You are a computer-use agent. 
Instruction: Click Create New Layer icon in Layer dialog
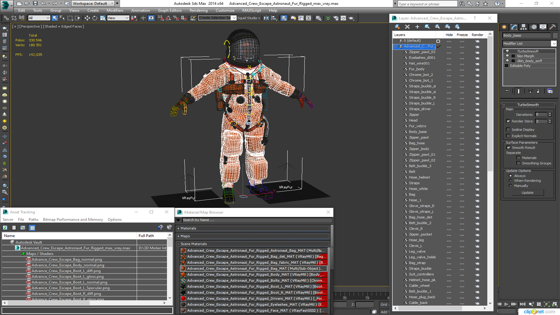pos(397,27)
